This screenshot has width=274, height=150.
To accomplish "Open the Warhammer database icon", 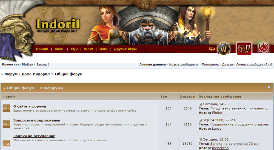I will tap(264, 49).
